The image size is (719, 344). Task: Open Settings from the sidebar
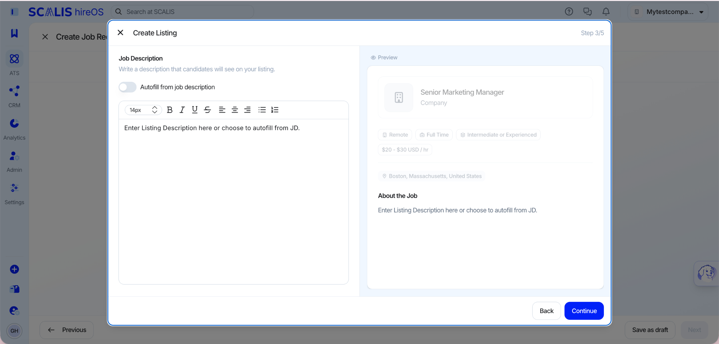pos(14,194)
